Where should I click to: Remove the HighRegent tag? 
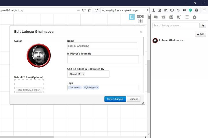click(98, 88)
